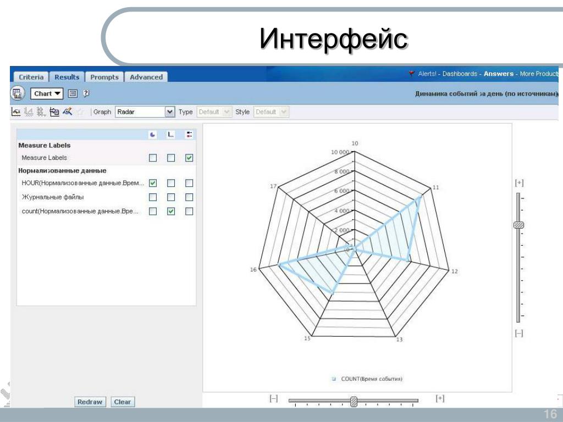Click the horizontal slider [–] button
This screenshot has width=563, height=422.
[x=274, y=398]
